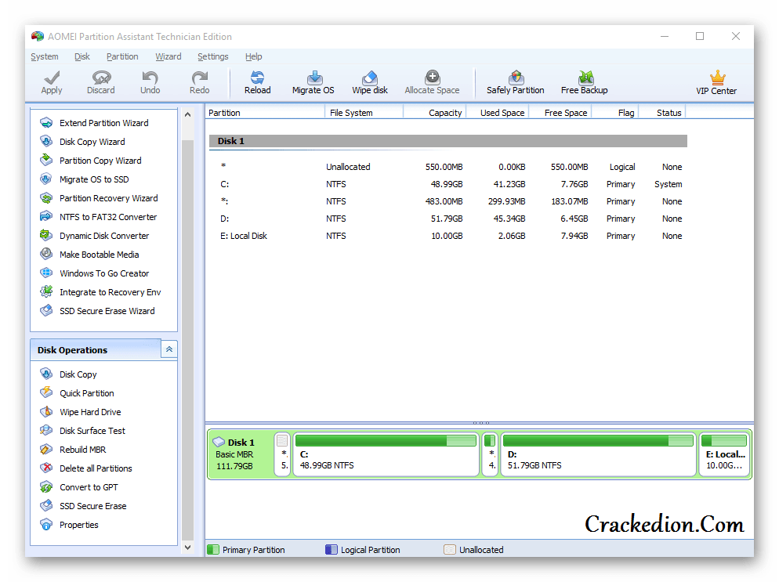This screenshot has width=779, height=582.
Task: Select the 550.00MB Unallocated row
Action: tap(448, 167)
